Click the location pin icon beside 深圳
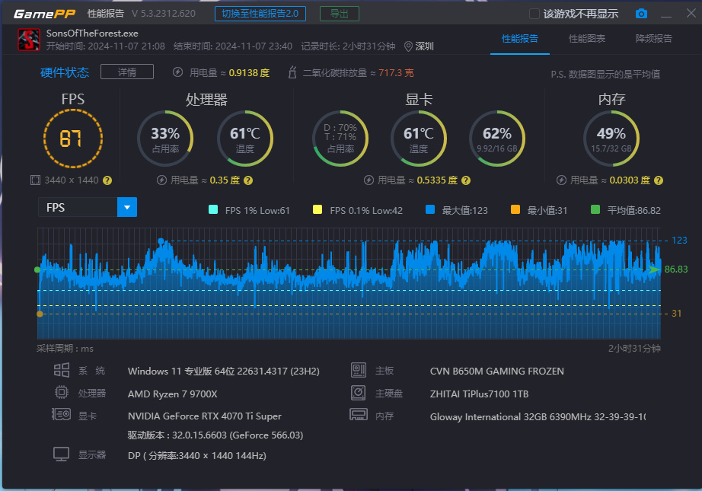Viewport: 702px width, 491px height. click(408, 46)
